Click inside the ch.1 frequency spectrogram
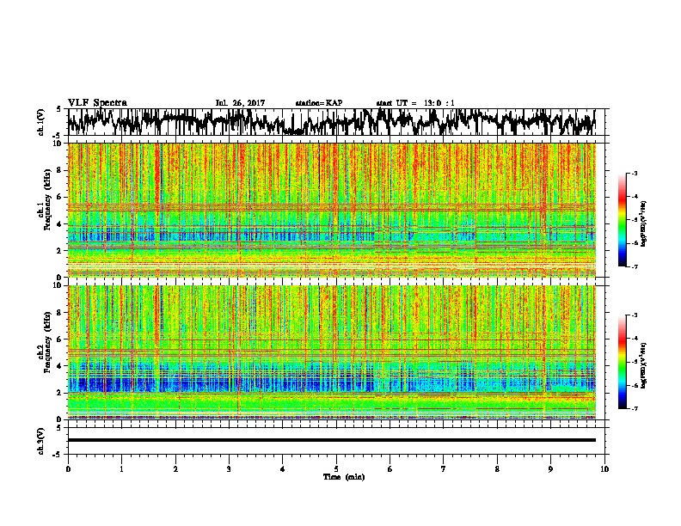681x526 pixels. point(332,210)
